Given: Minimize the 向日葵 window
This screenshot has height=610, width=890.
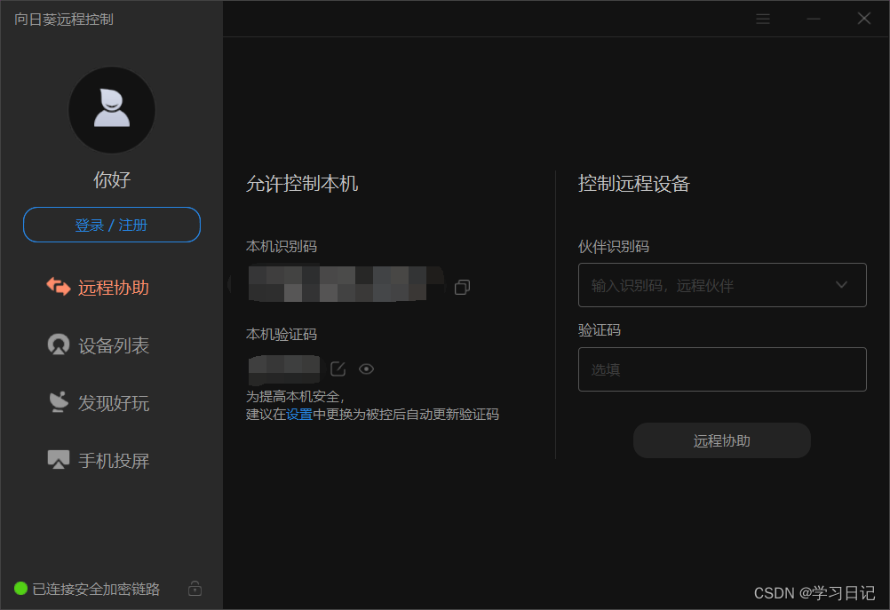Looking at the screenshot, I should point(814,19).
